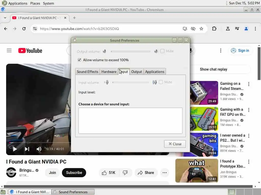
Task: Adjust the output volume slider
Action: tap(130, 51)
